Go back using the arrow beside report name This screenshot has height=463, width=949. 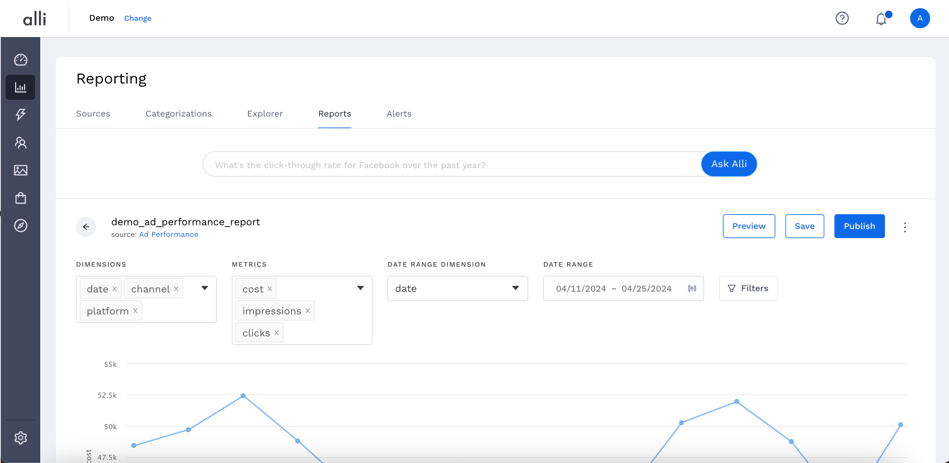pos(86,227)
